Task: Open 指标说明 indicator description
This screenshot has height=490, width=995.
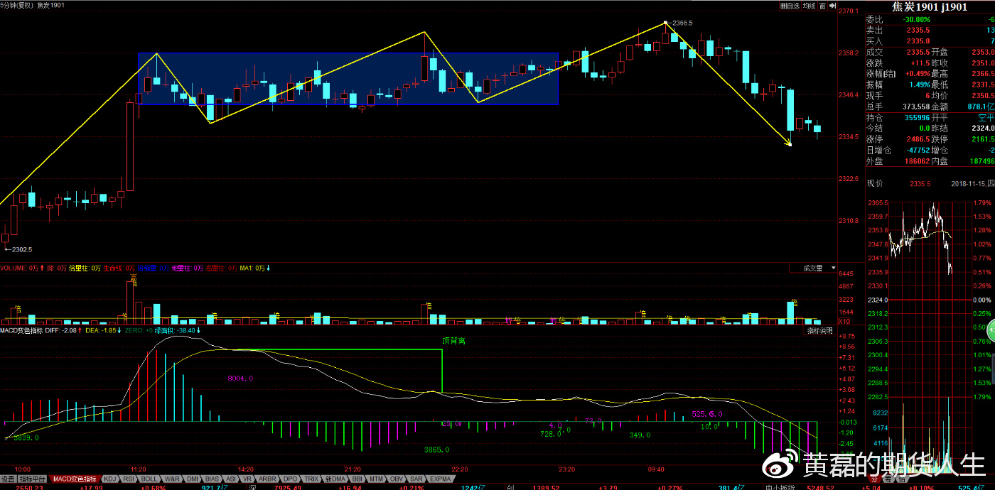Action: (x=820, y=331)
